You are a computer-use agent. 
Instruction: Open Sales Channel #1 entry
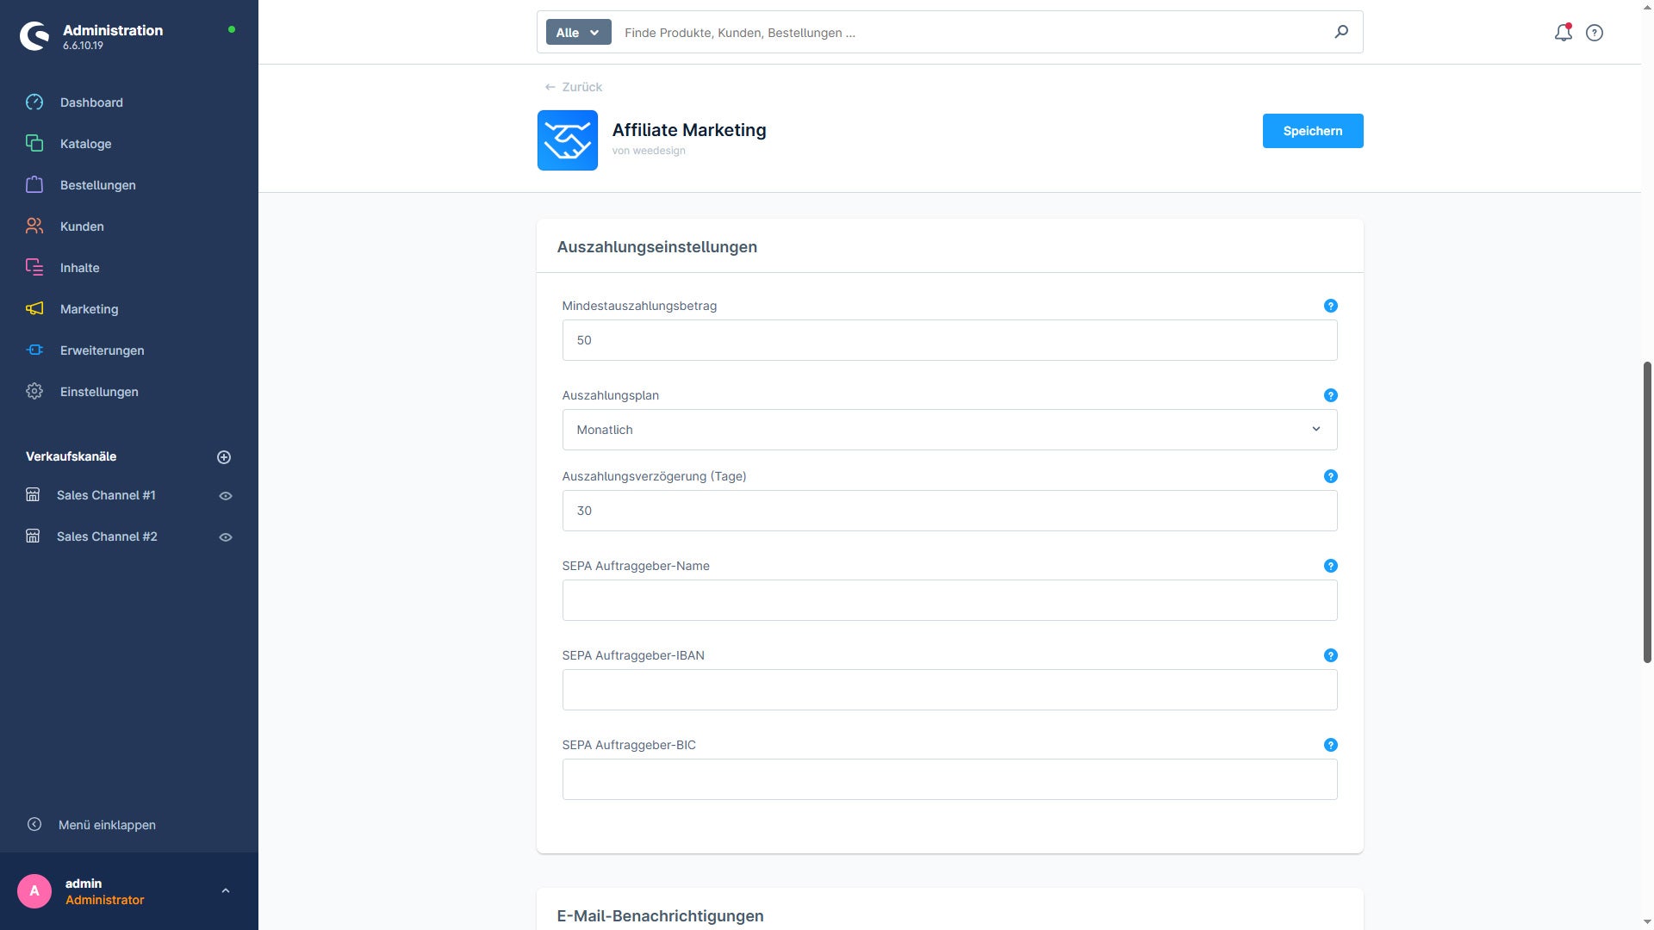106,495
